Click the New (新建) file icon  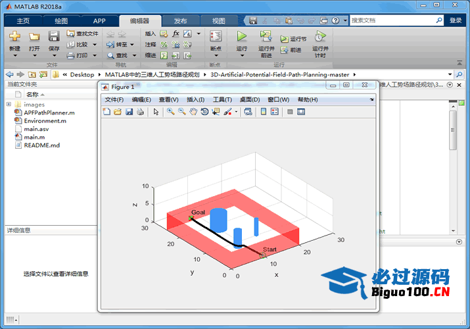(x=14, y=36)
